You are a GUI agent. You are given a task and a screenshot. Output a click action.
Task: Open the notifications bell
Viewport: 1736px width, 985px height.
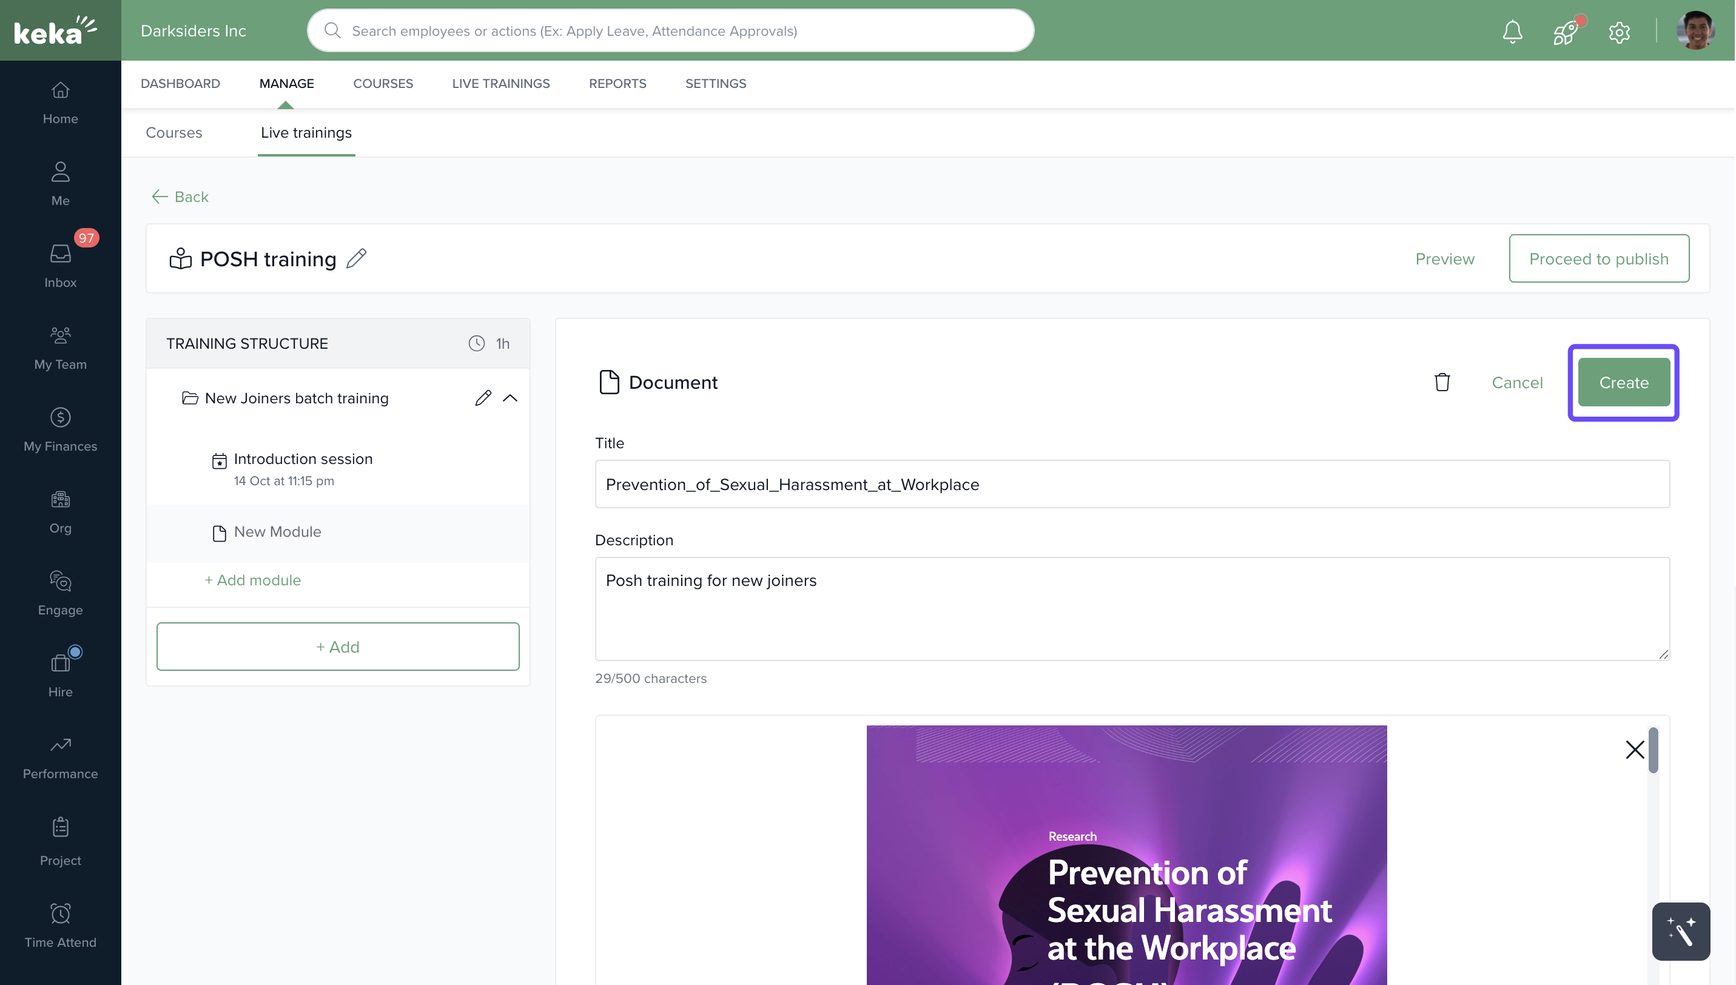1512,31
